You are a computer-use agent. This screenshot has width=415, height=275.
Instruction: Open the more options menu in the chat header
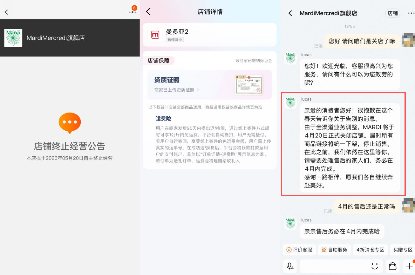(x=411, y=13)
